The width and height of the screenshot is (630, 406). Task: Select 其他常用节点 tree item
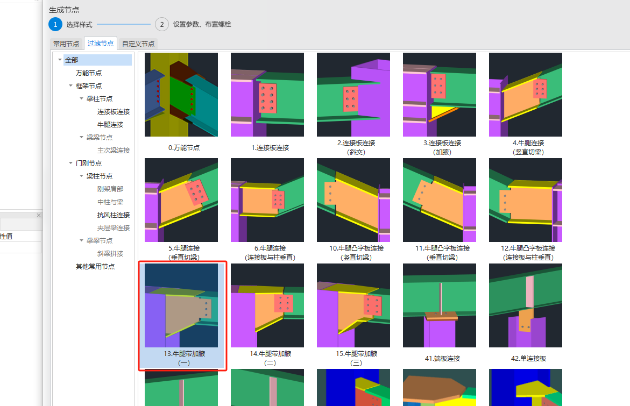[95, 266]
